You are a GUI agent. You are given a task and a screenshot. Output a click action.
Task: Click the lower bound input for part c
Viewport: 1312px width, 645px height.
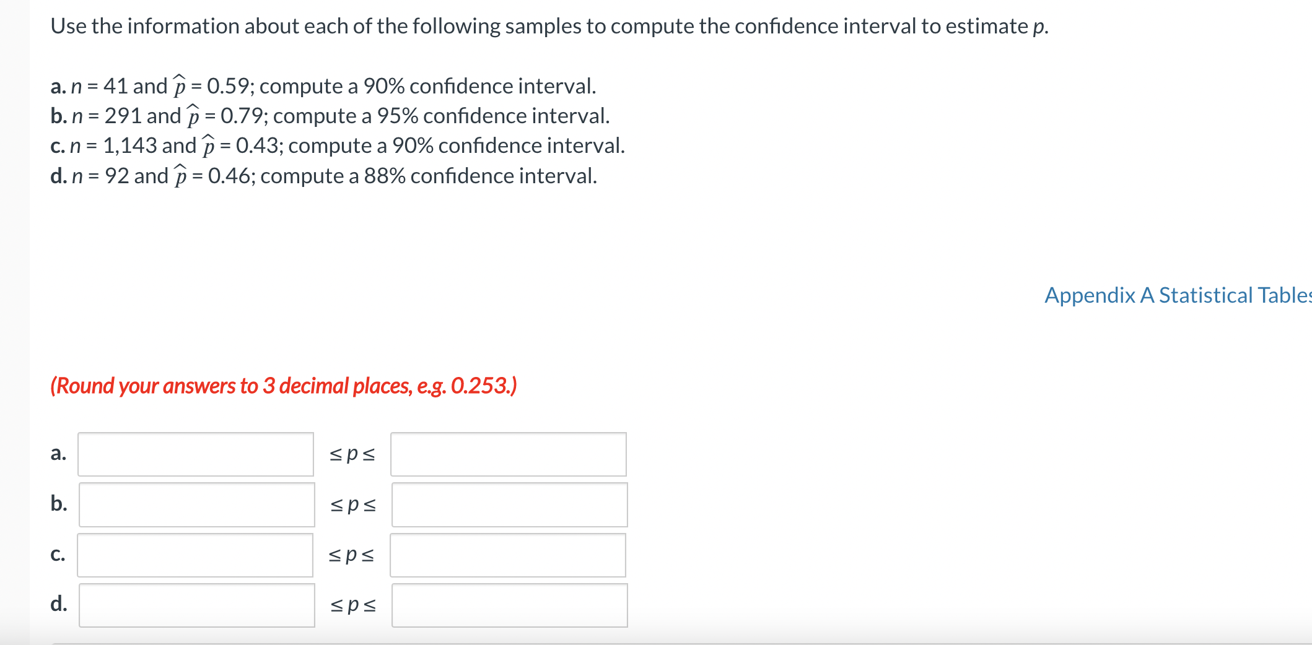coord(195,555)
